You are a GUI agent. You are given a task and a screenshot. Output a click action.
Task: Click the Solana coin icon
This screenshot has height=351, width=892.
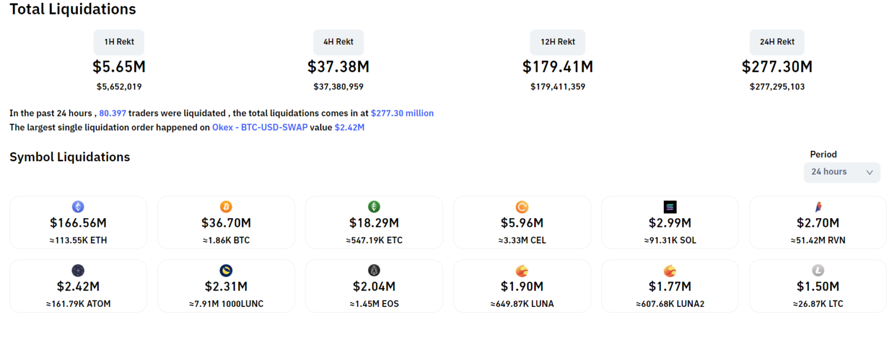click(670, 207)
